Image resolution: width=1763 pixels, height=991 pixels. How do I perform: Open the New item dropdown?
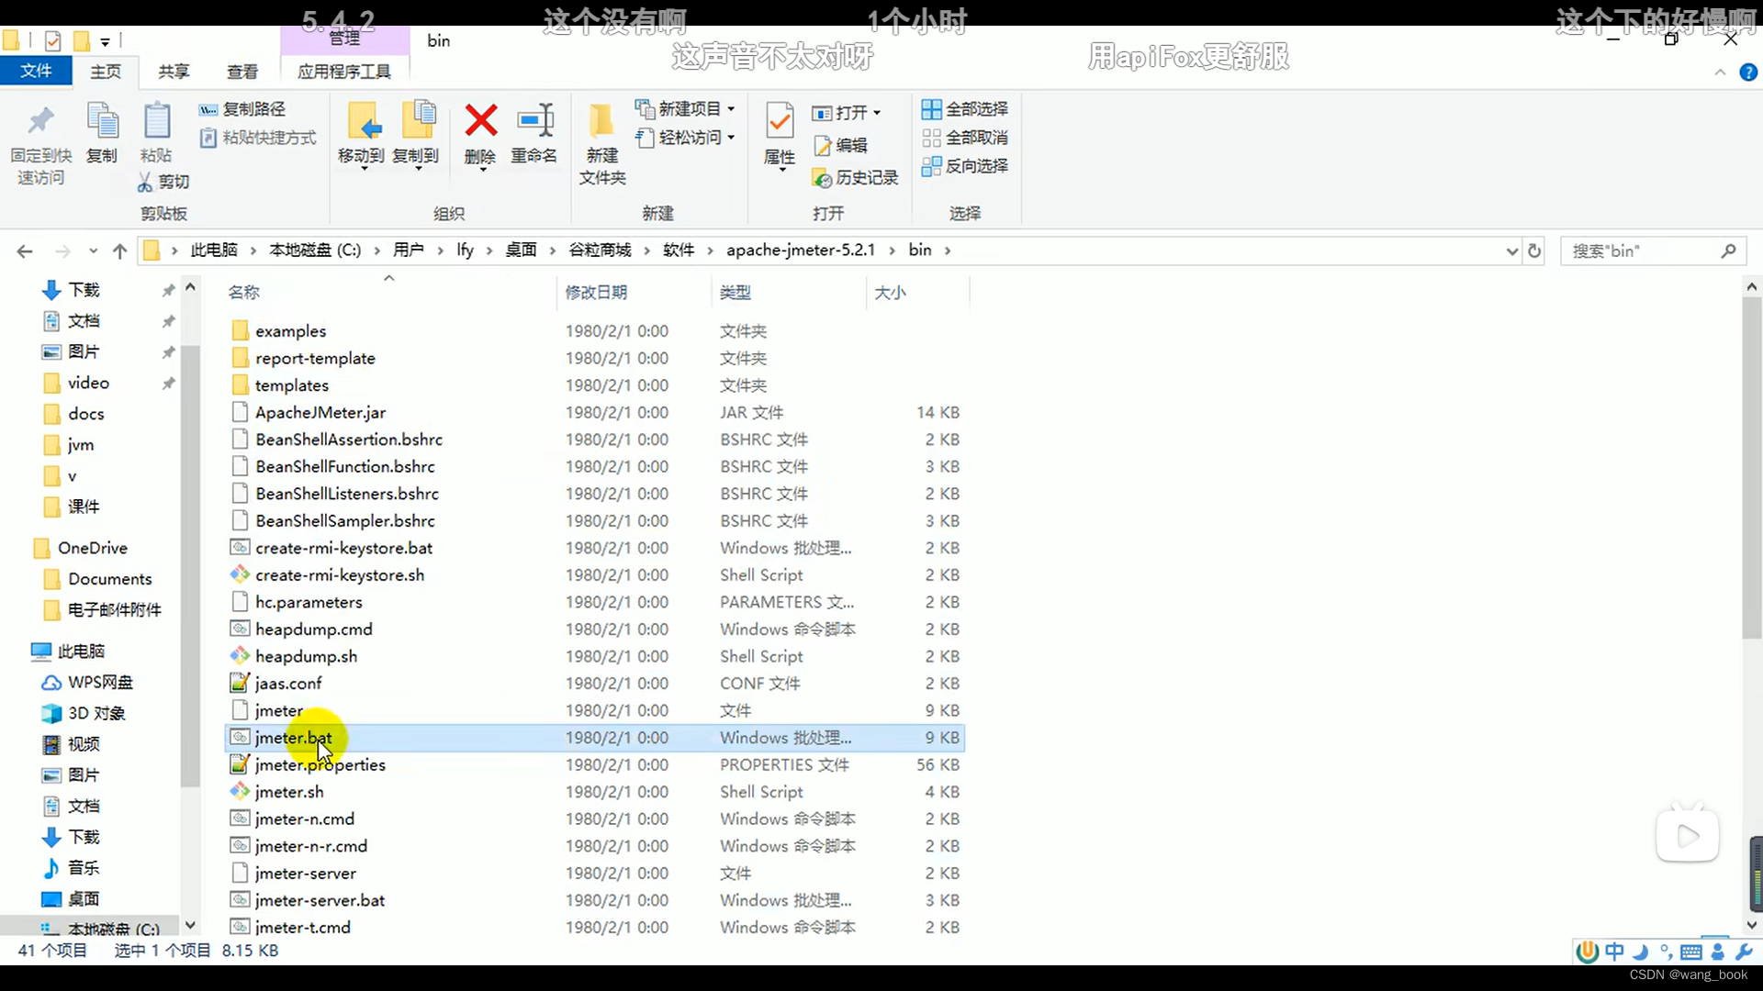731,109
